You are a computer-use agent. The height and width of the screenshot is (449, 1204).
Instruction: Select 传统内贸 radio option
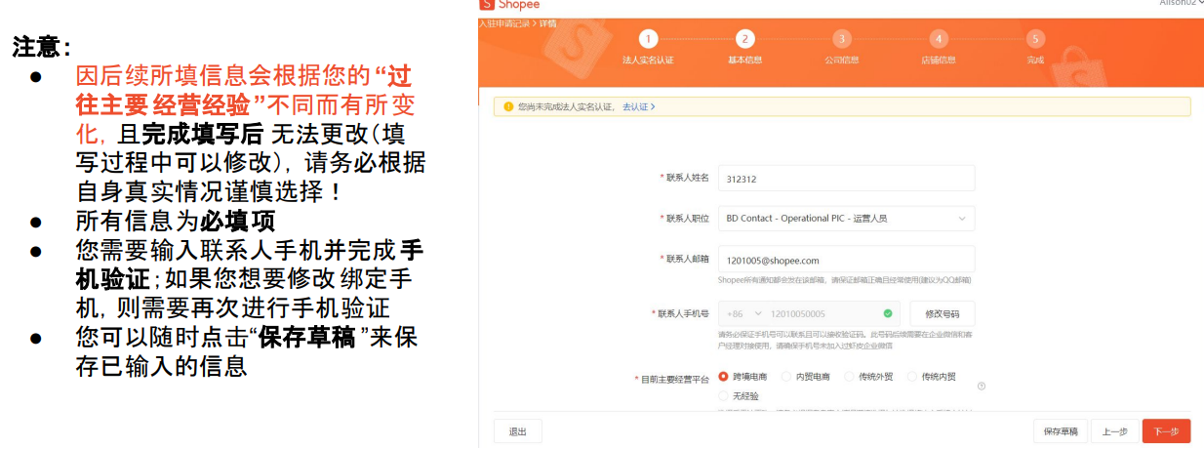click(x=912, y=377)
